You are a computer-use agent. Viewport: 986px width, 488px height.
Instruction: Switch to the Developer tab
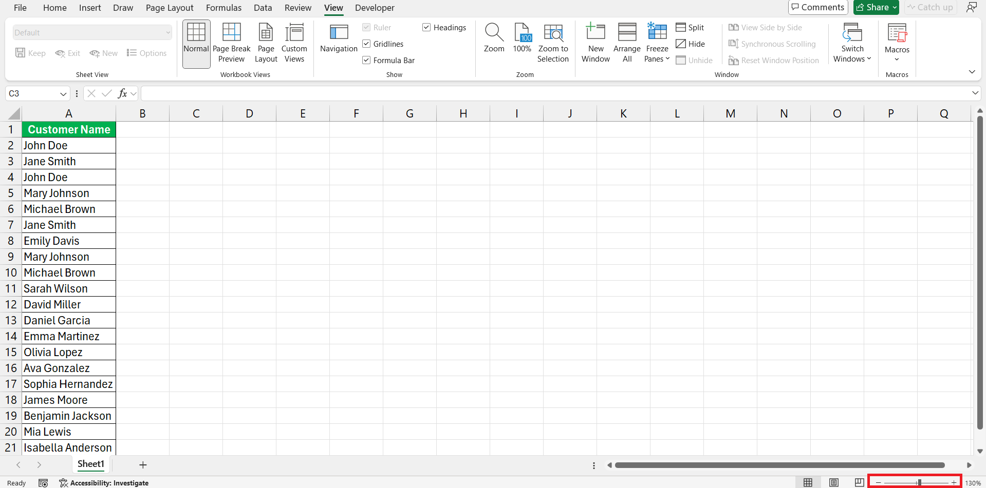pyautogui.click(x=375, y=8)
